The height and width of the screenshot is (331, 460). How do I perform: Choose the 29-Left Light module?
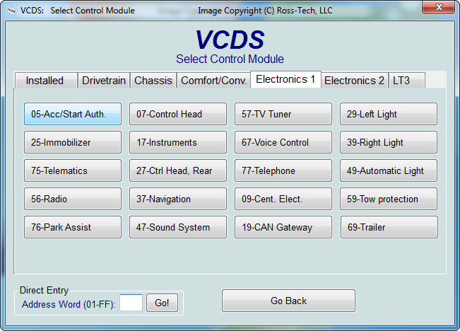pos(389,114)
